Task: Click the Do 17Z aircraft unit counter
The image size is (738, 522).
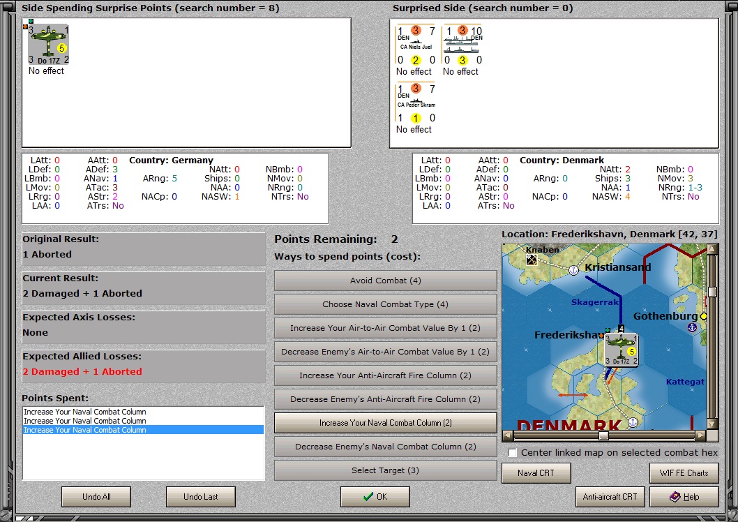Action: [48, 44]
